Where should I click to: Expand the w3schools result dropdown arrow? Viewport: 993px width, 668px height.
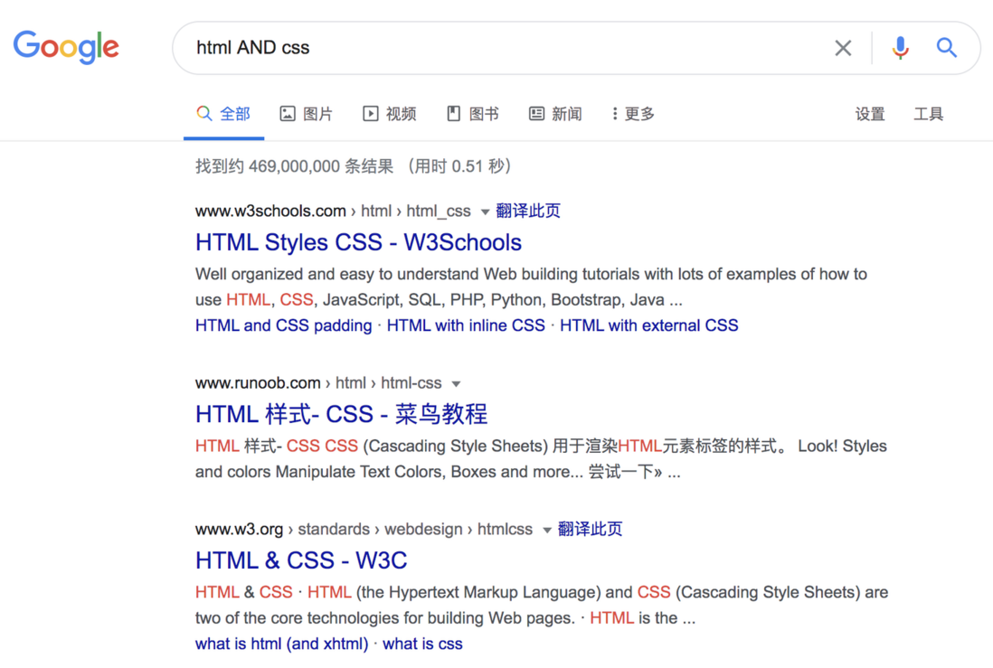[x=485, y=212]
